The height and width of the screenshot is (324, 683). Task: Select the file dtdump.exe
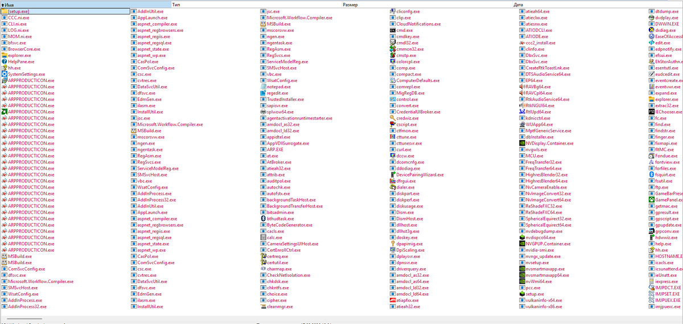(x=667, y=11)
